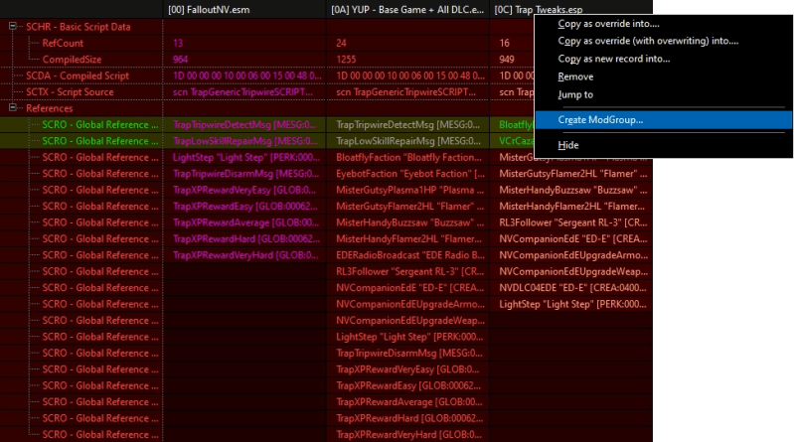This screenshot has height=442, width=794.
Task: Click LightStep perk cell in YUP column
Action: point(409,337)
